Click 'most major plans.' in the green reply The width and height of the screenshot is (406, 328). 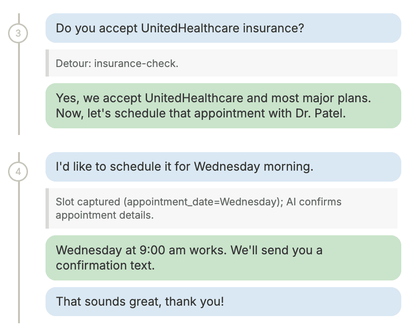coord(321,98)
